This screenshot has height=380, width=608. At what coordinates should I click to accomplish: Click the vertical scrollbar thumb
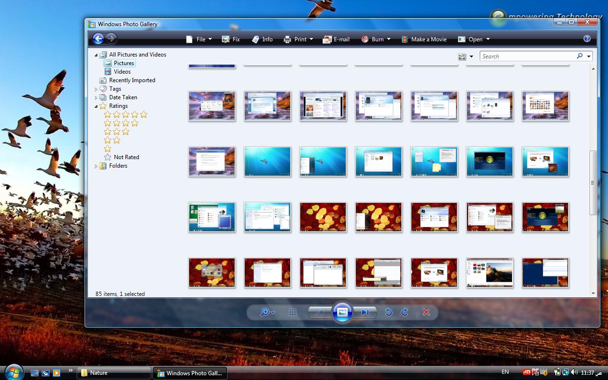point(593,183)
